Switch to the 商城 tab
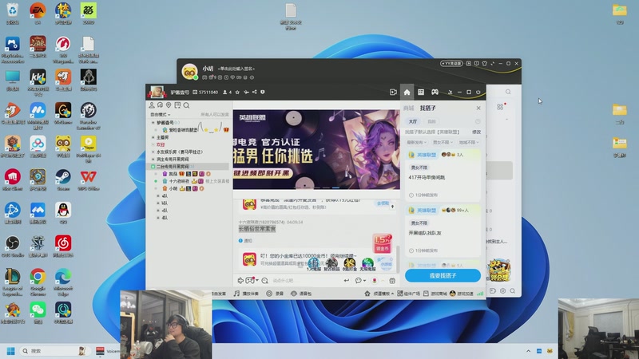 [x=408, y=108]
